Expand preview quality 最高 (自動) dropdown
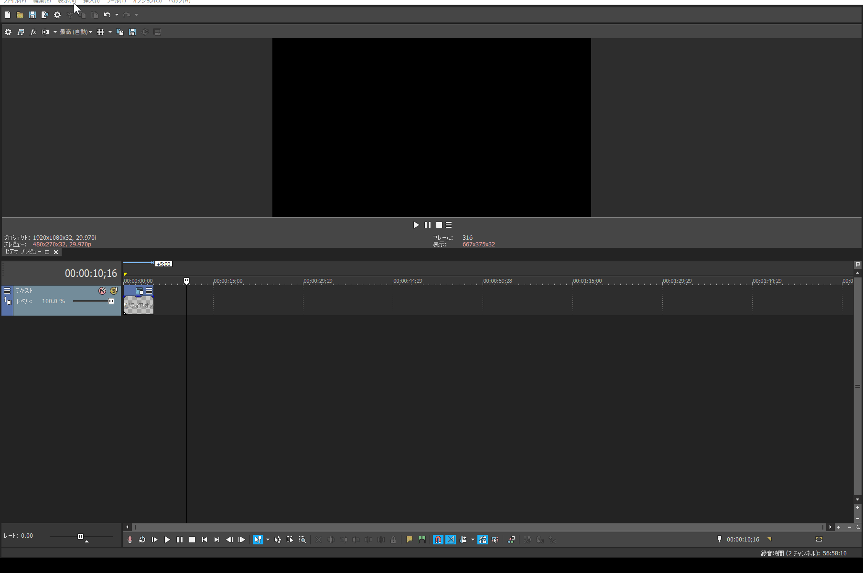The height and width of the screenshot is (573, 863). coord(76,32)
